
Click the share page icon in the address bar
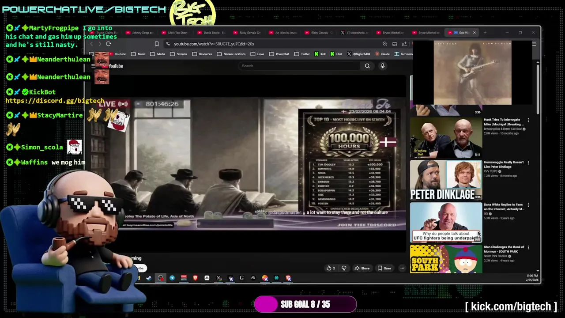404,44
